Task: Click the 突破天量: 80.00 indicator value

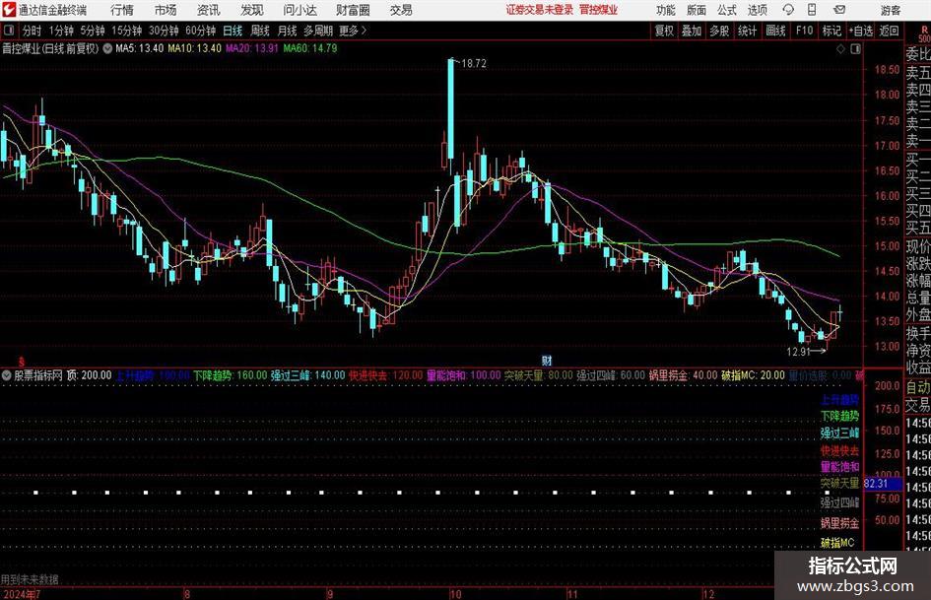Action: pyautogui.click(x=539, y=375)
